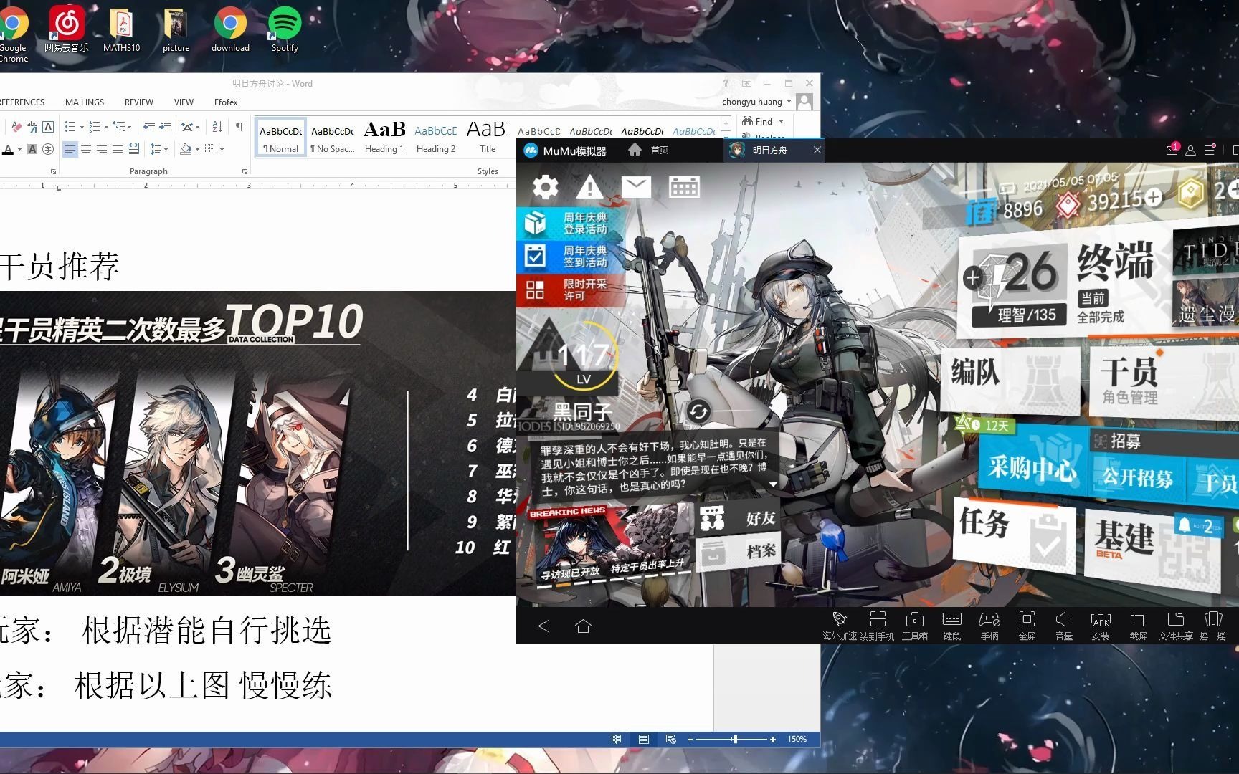Switch to Web Layout view in Word
This screenshot has height=774, width=1239.
click(671, 739)
